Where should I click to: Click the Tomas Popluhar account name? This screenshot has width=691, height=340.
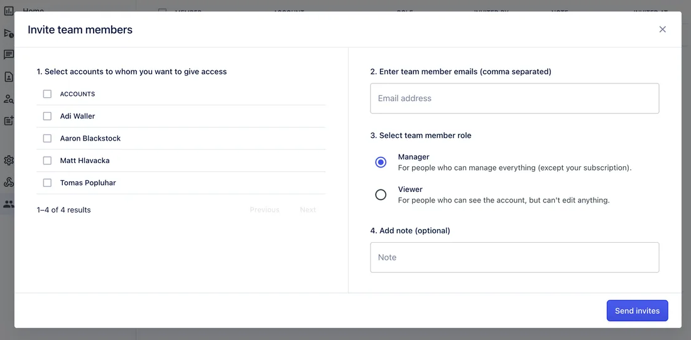(88, 183)
